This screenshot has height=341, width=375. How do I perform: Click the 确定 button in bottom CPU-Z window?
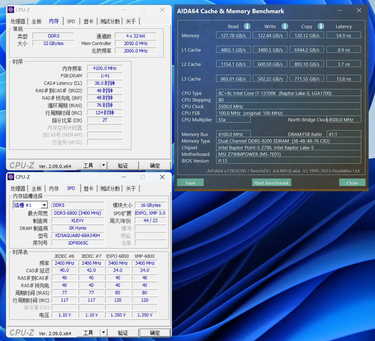click(155, 333)
